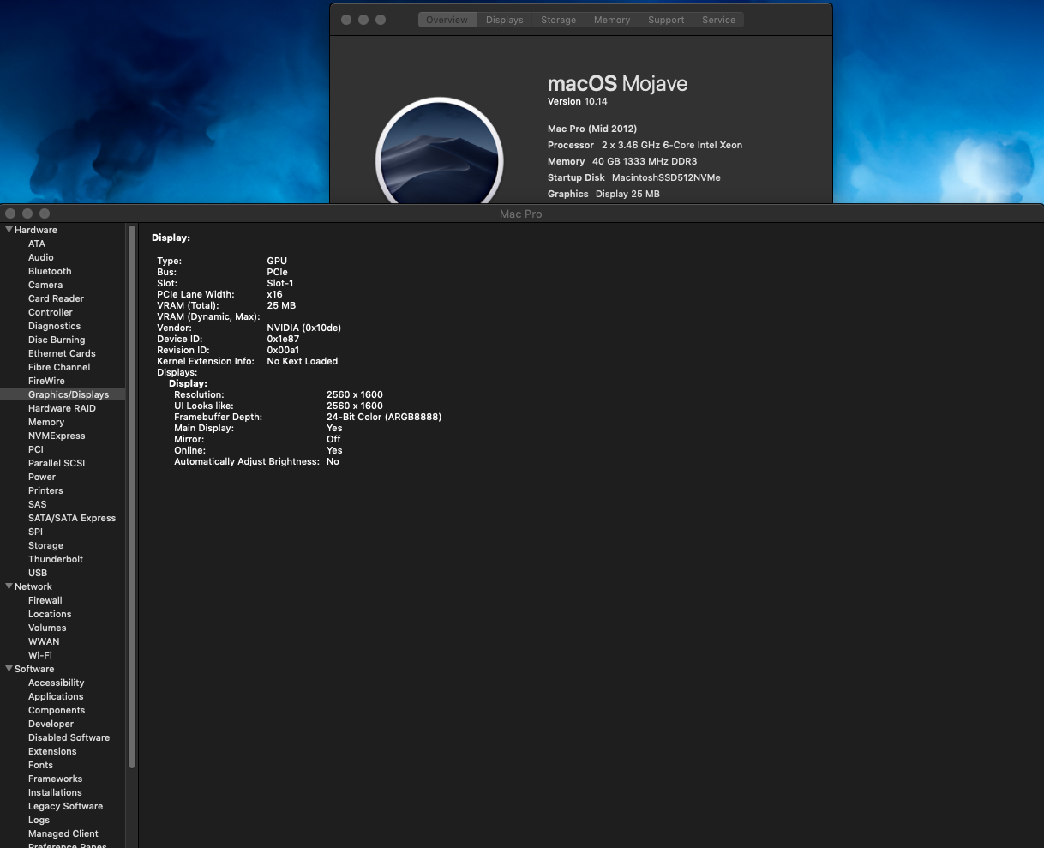Select ATA in the sidebar

pos(37,244)
